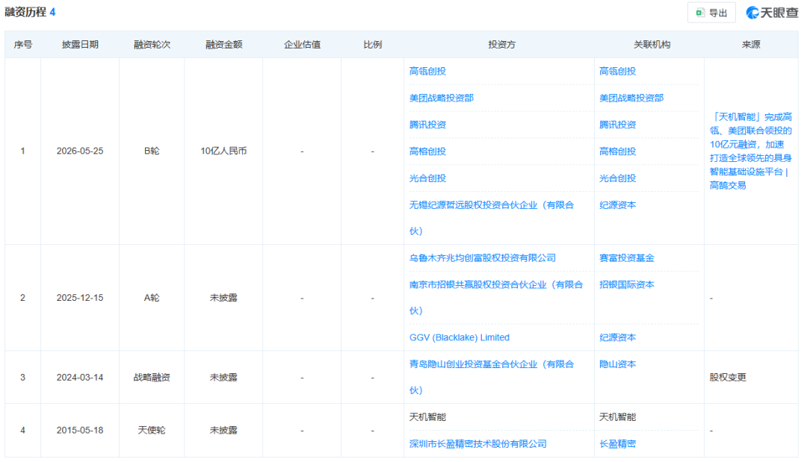Open 纪源资本 link in the B轮 row

(x=617, y=205)
